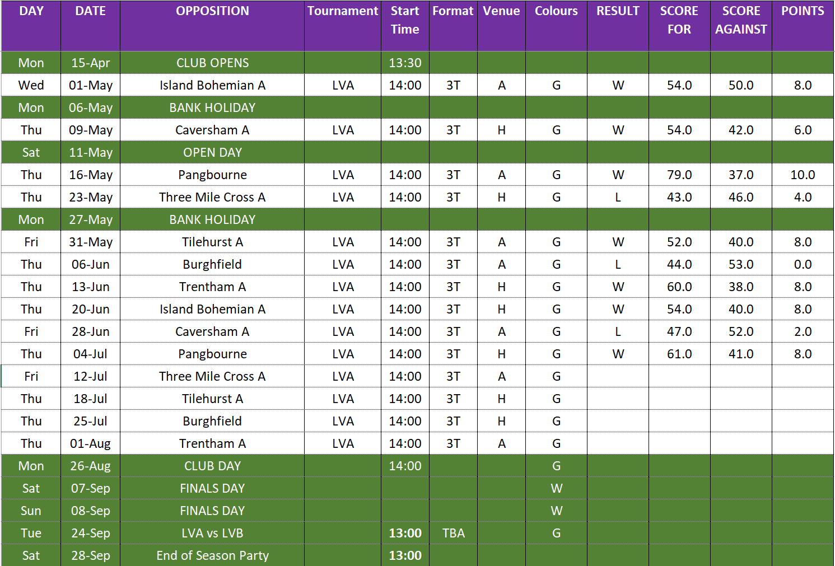This screenshot has width=835, height=566.
Task: Click the TBA format cell
Action: click(453, 533)
